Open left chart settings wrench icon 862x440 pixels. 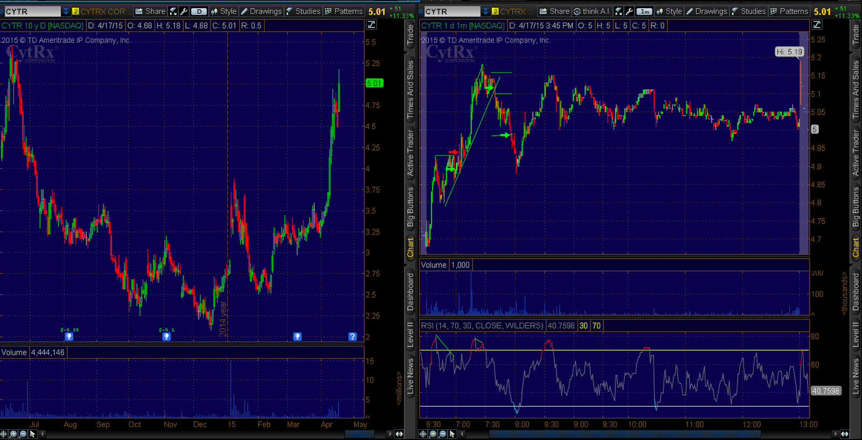(184, 11)
